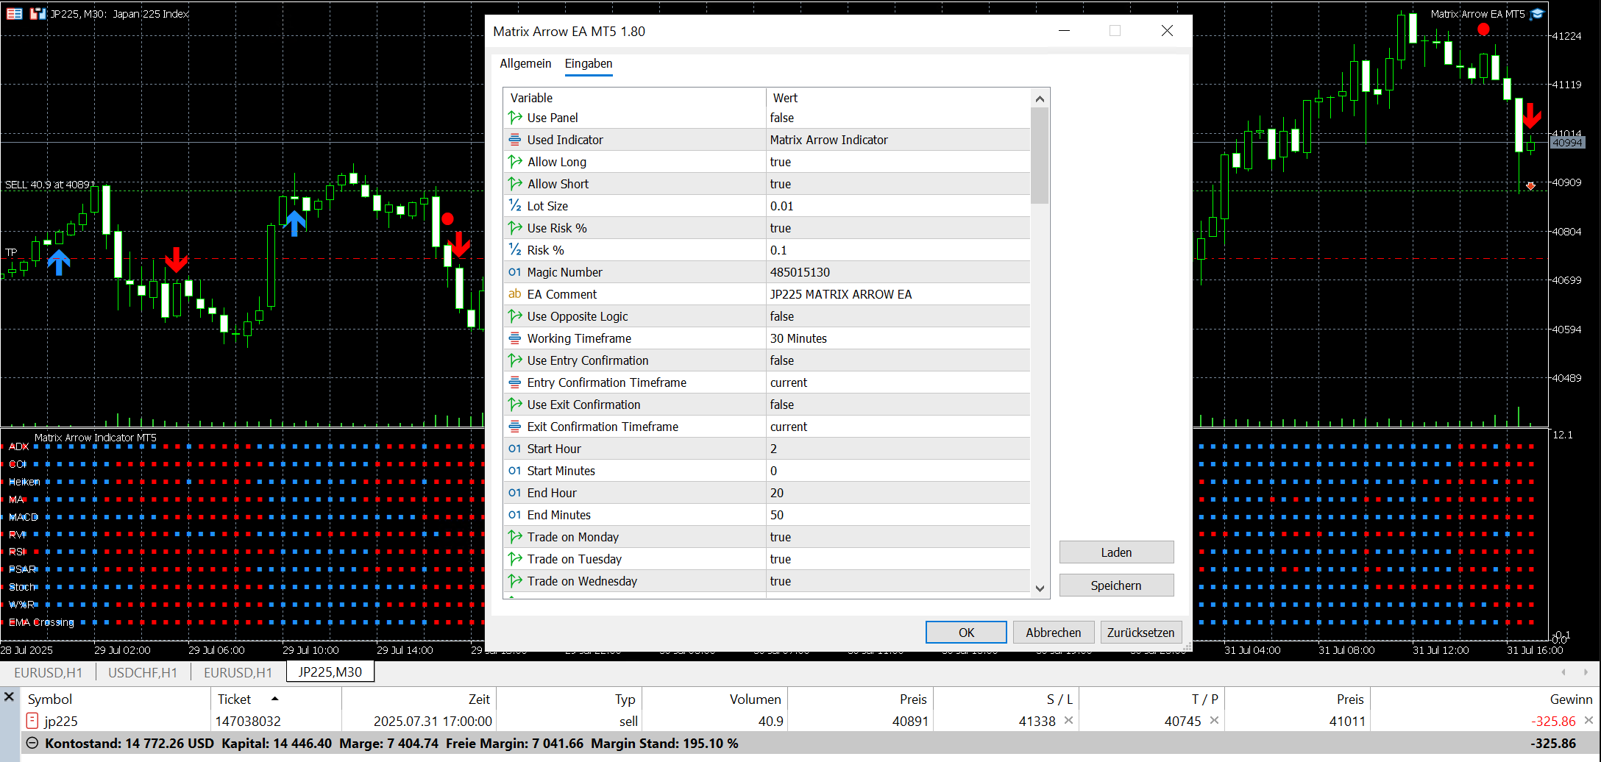The image size is (1601, 762).
Task: Toggle the Allow Long value true
Action: pos(898,162)
